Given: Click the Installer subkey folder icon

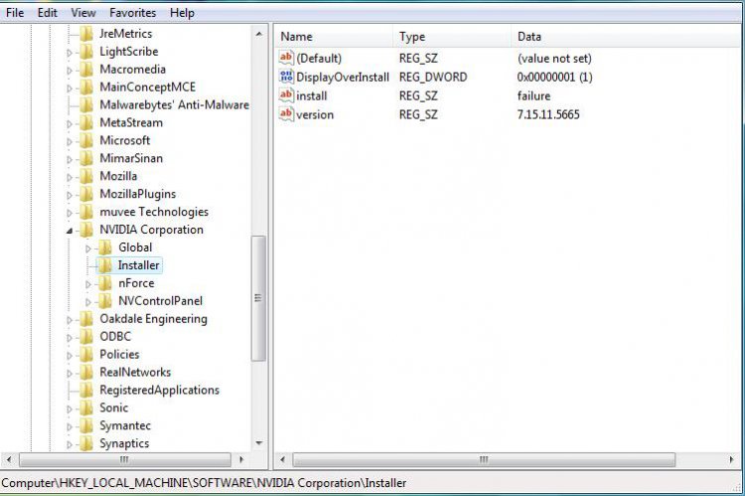Looking at the screenshot, I should coord(105,265).
